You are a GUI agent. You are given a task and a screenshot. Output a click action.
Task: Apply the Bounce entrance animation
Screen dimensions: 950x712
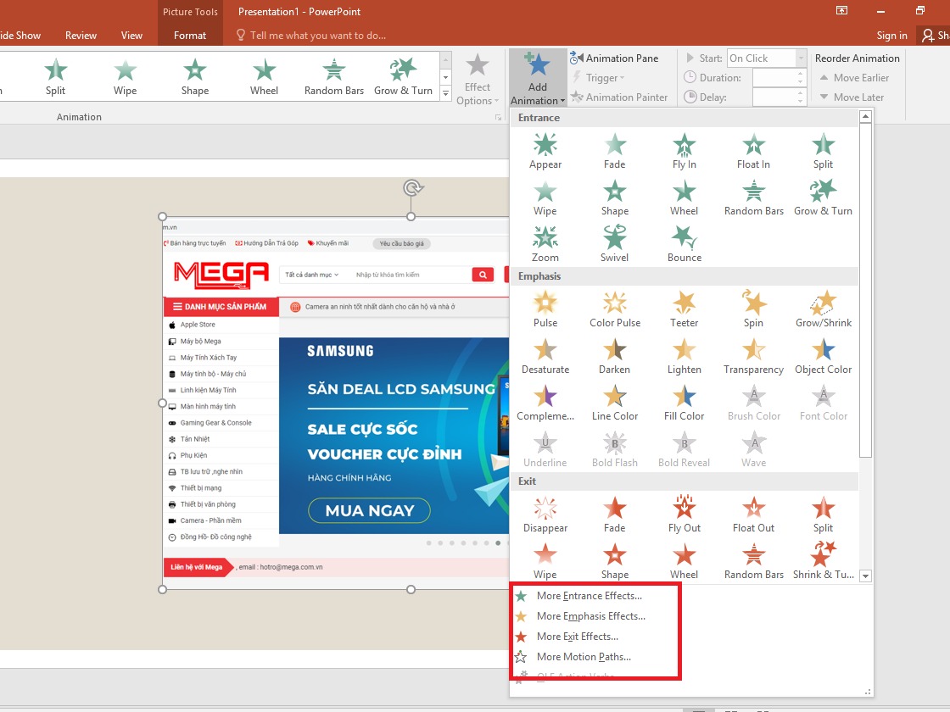tap(684, 245)
